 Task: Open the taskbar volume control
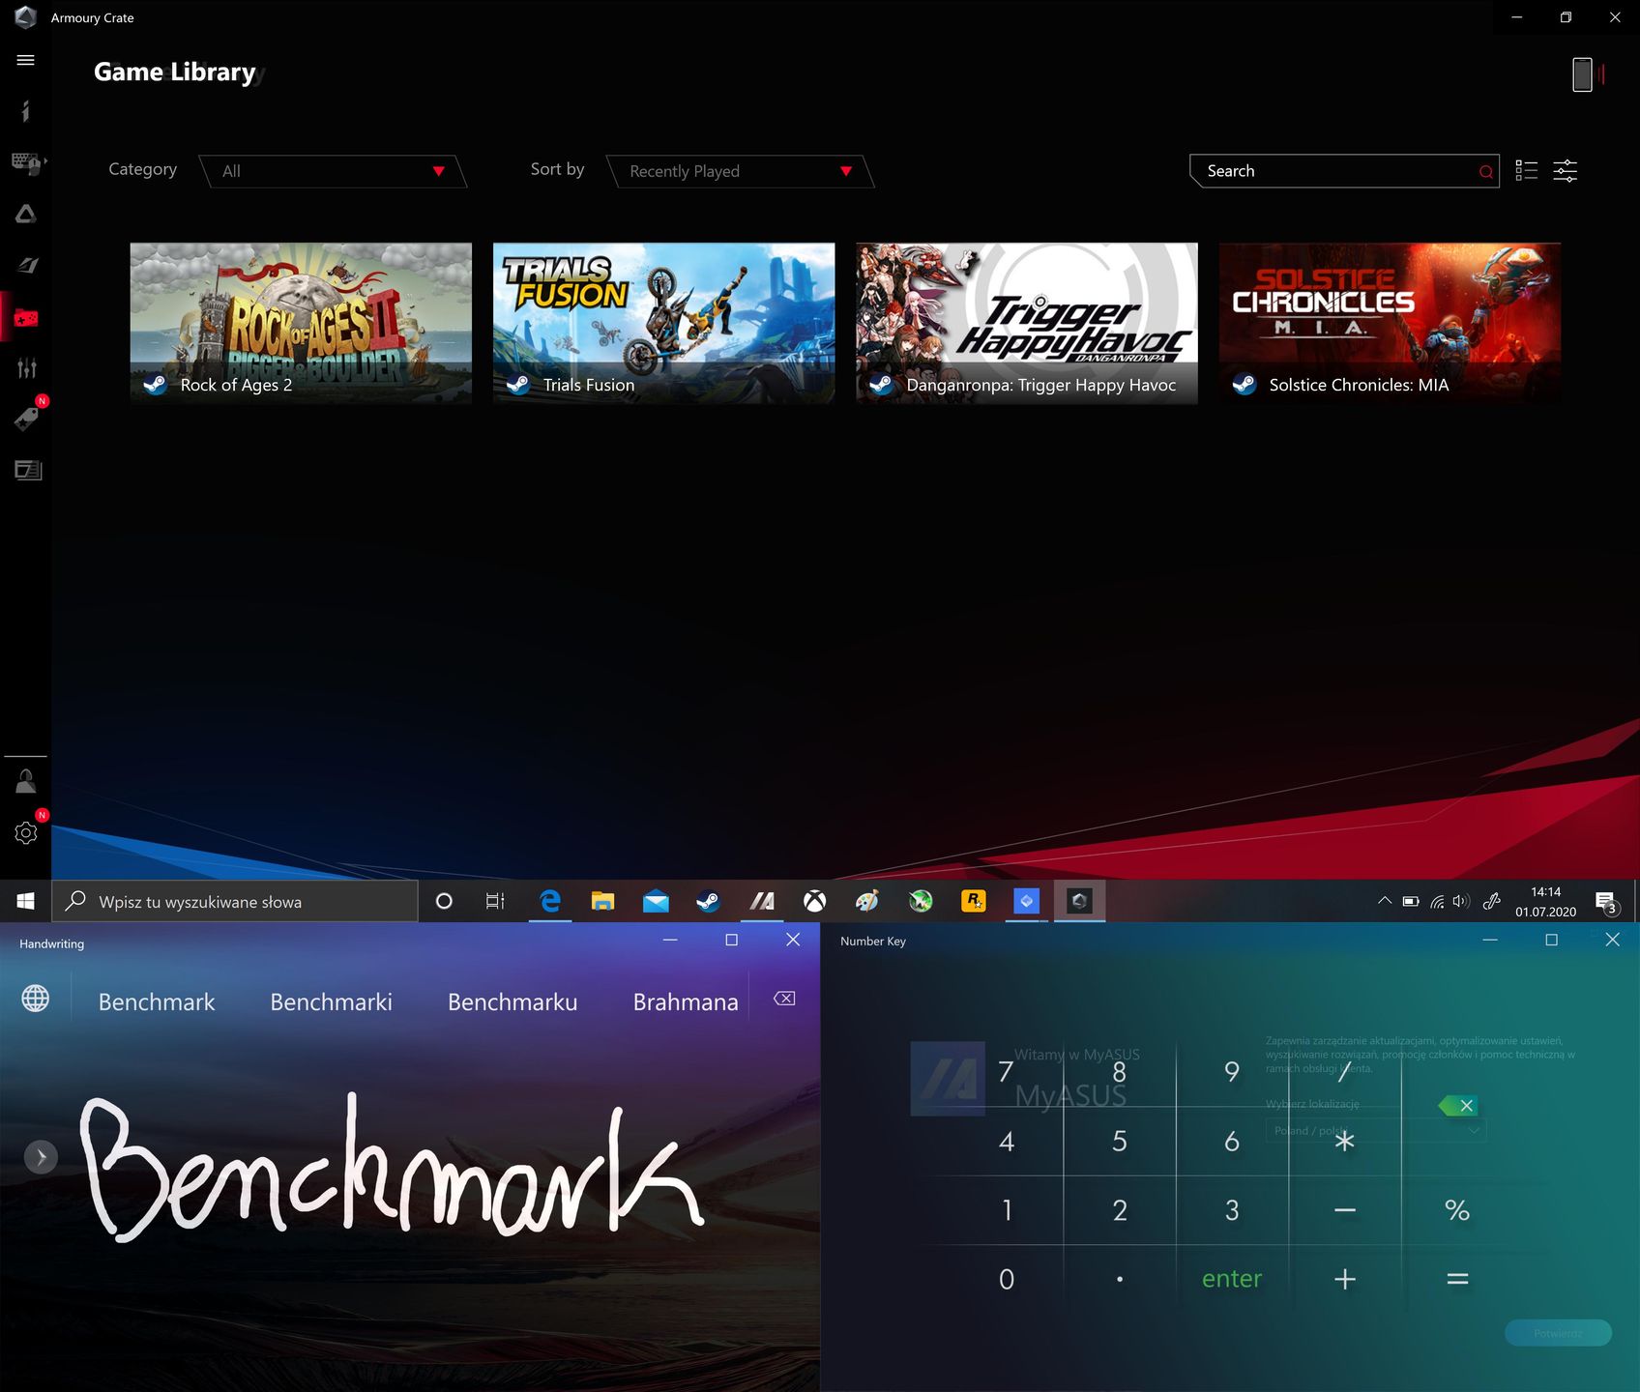tap(1461, 901)
